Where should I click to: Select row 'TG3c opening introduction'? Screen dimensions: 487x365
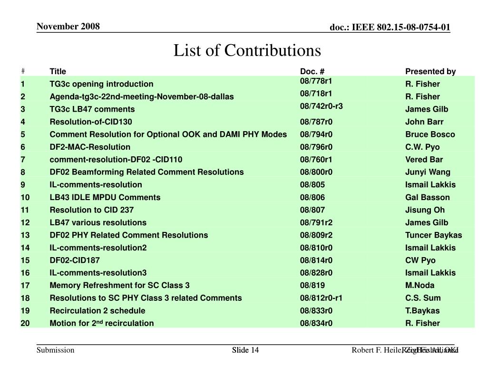[x=247, y=84]
